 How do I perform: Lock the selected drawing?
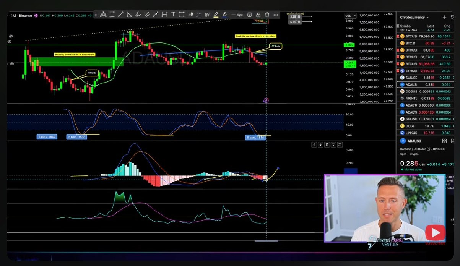(x=258, y=15)
